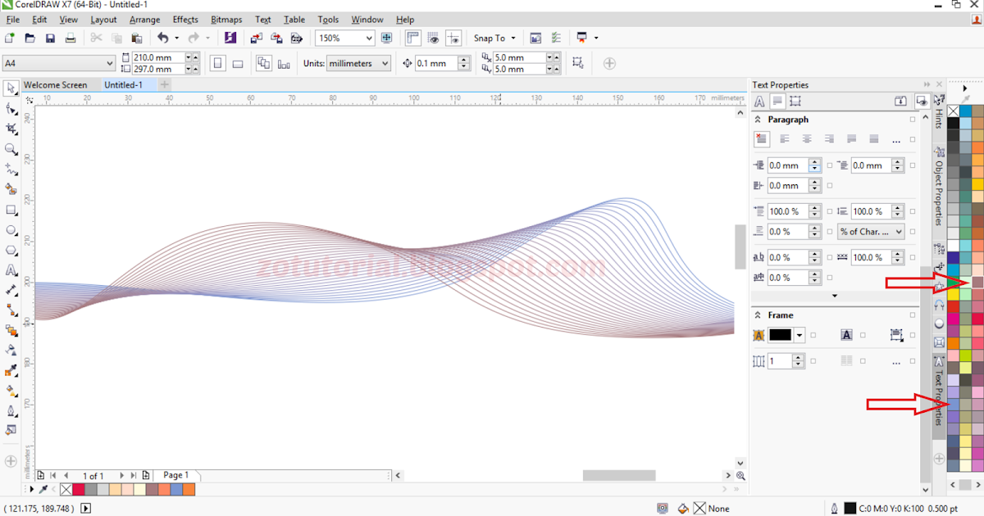Viewport: 984px width, 516px height.
Task: Select the Polygon tool
Action: click(x=11, y=250)
